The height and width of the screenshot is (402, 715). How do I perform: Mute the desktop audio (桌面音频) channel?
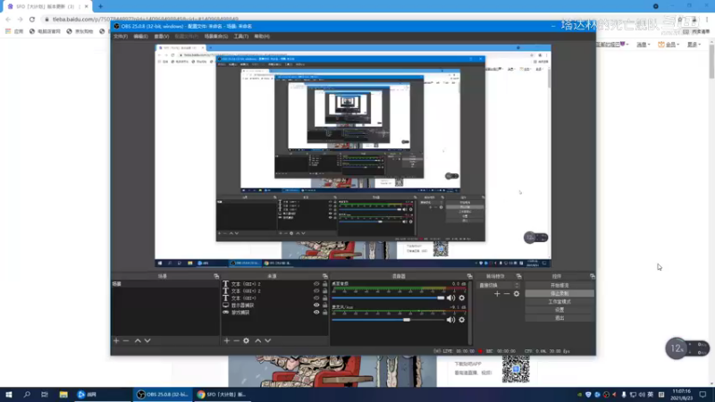pos(450,297)
